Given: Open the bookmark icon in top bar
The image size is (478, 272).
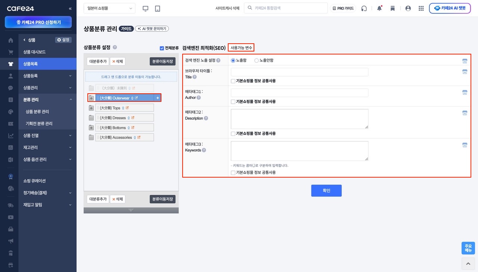Looking at the screenshot, I should click(x=392, y=8).
